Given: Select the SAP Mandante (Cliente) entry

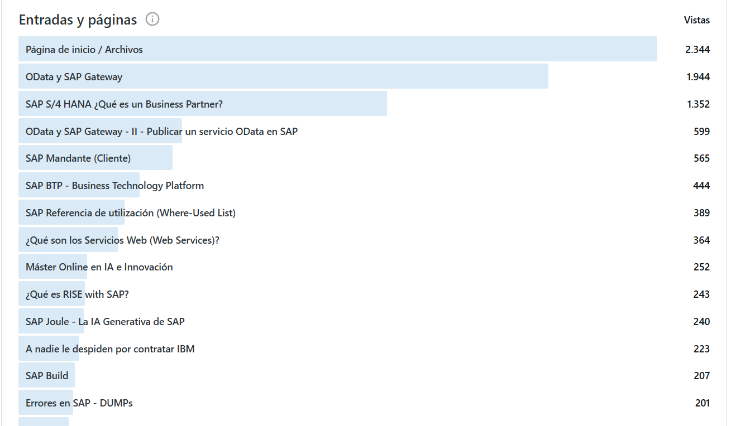Looking at the screenshot, I should coord(78,158).
